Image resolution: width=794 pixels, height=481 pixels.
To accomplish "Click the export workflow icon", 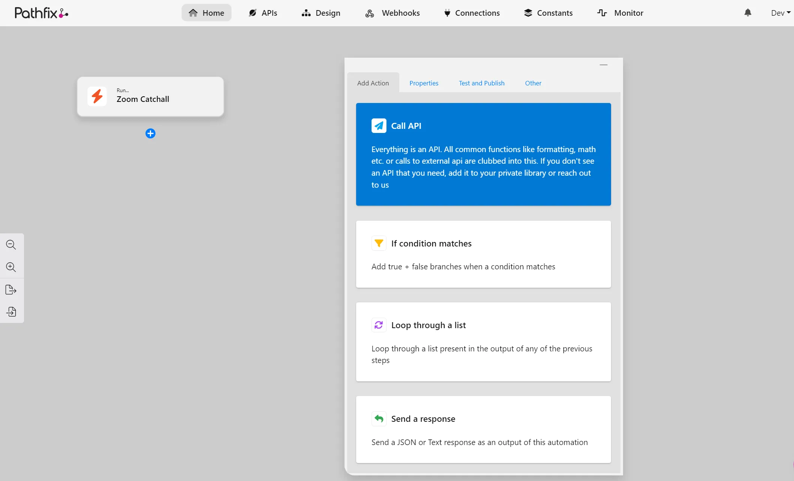I will point(11,290).
